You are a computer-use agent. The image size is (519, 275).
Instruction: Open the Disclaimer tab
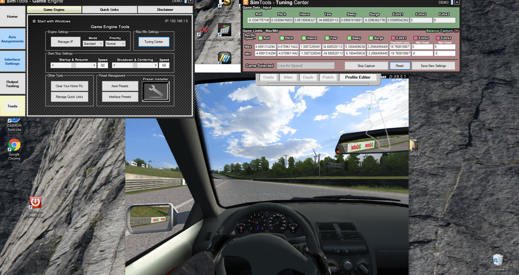pos(165,10)
